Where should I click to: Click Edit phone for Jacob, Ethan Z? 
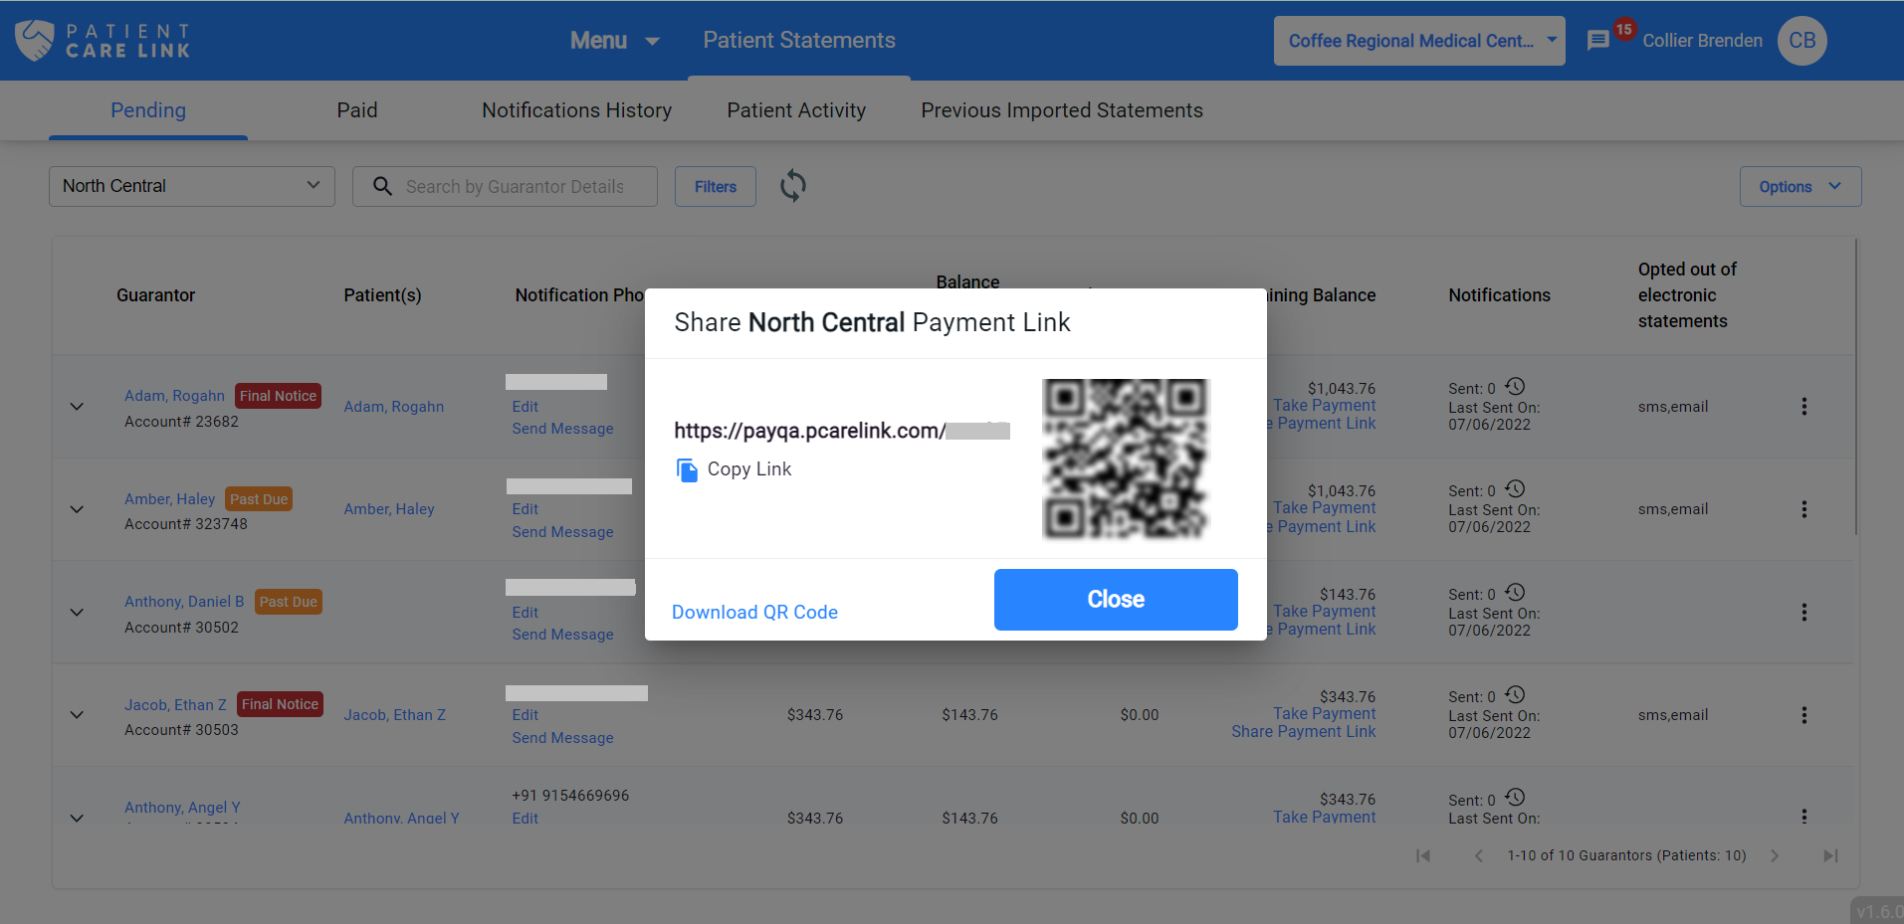[526, 715]
